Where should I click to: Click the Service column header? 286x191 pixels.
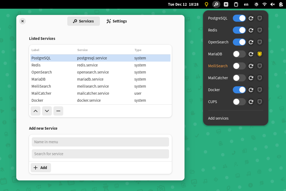point(82,50)
